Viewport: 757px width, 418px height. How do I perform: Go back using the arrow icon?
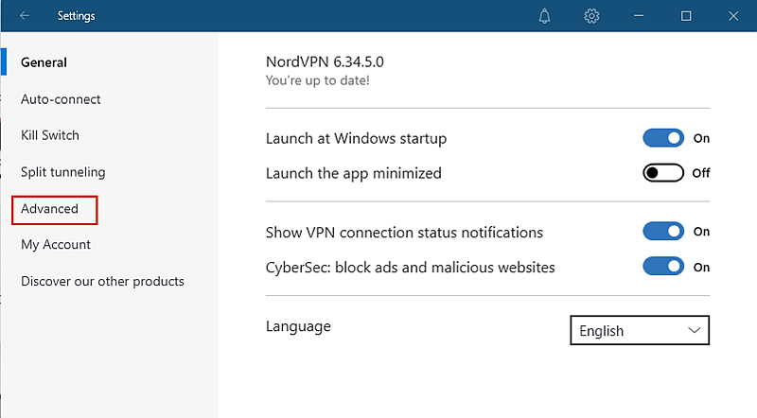pos(25,16)
